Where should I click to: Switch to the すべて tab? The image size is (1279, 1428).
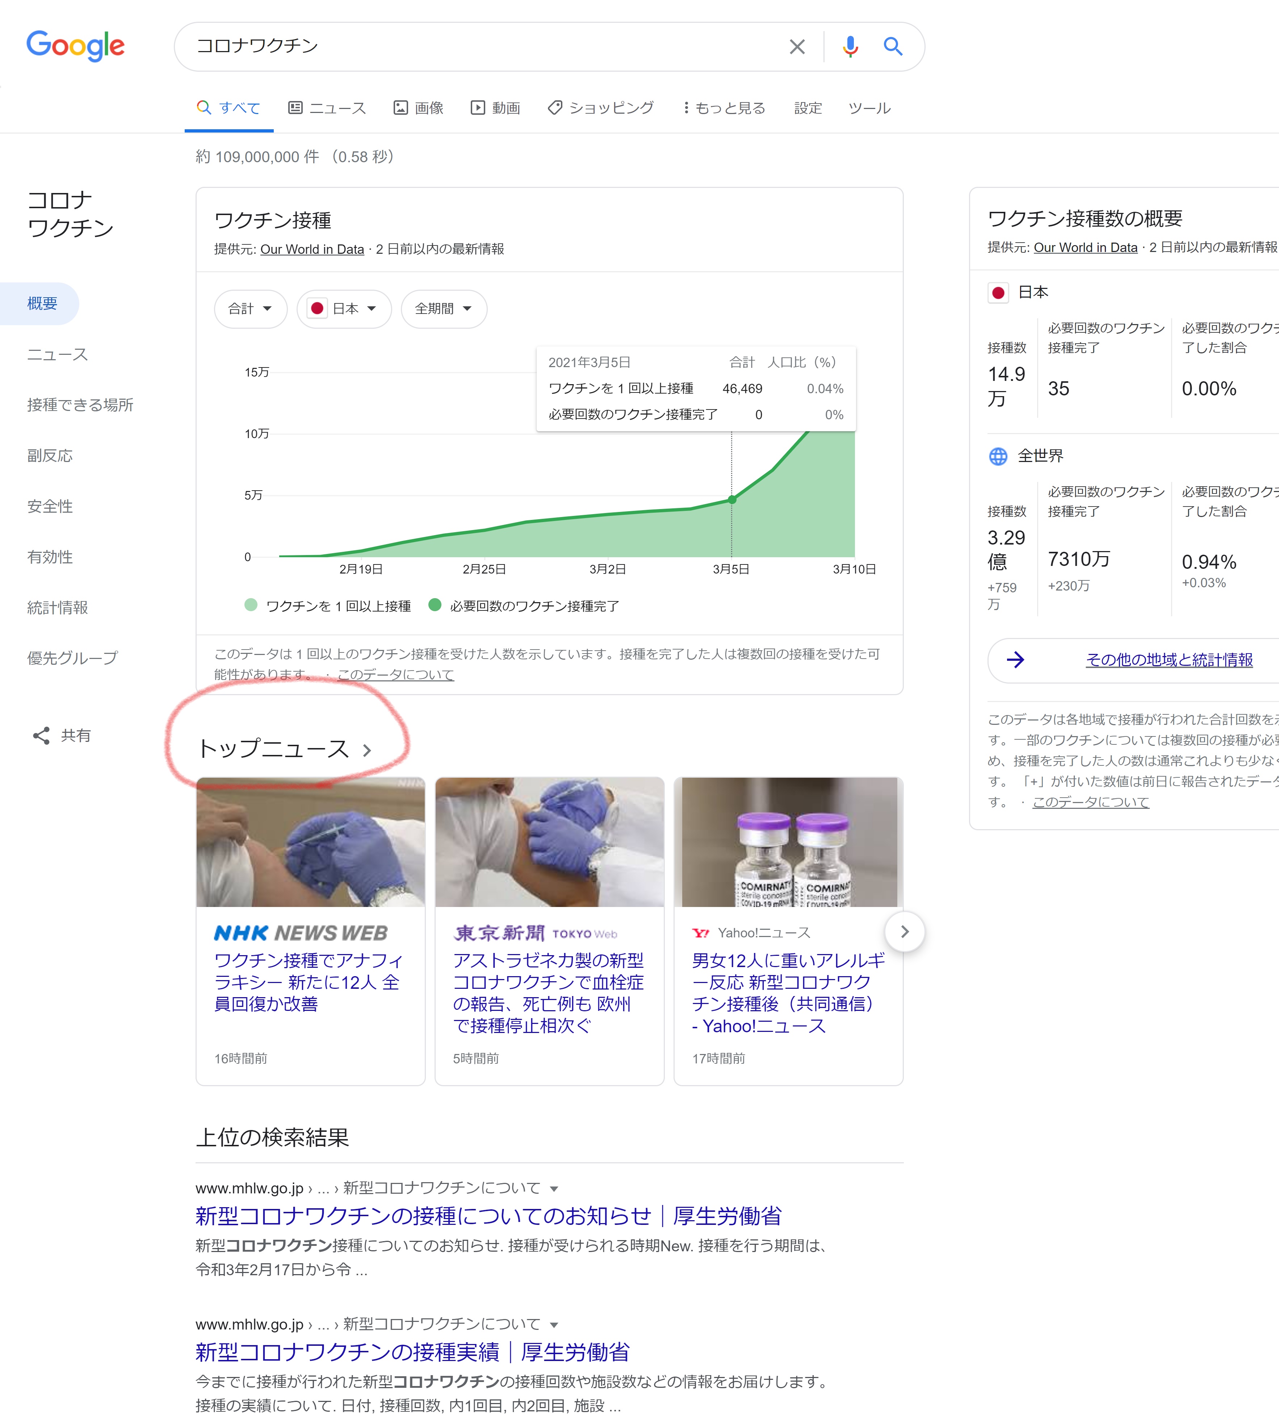click(x=229, y=108)
